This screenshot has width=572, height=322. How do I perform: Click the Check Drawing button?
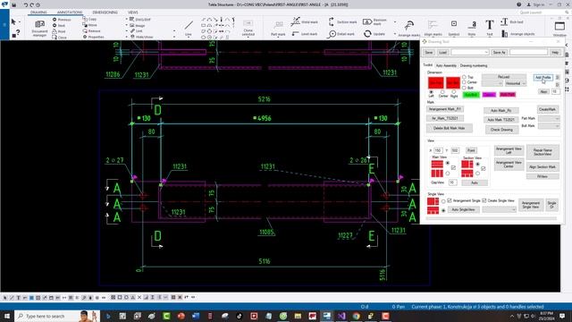click(501, 130)
